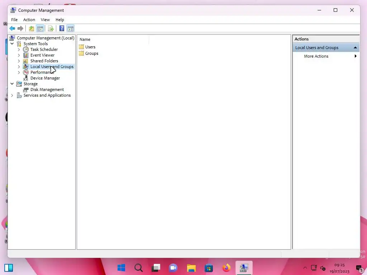The width and height of the screenshot is (367, 275).
Task: Click the Performance monitor icon
Action: click(x=26, y=72)
